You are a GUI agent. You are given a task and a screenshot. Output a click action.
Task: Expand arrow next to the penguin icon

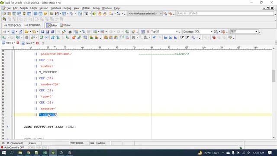pos(61,13)
